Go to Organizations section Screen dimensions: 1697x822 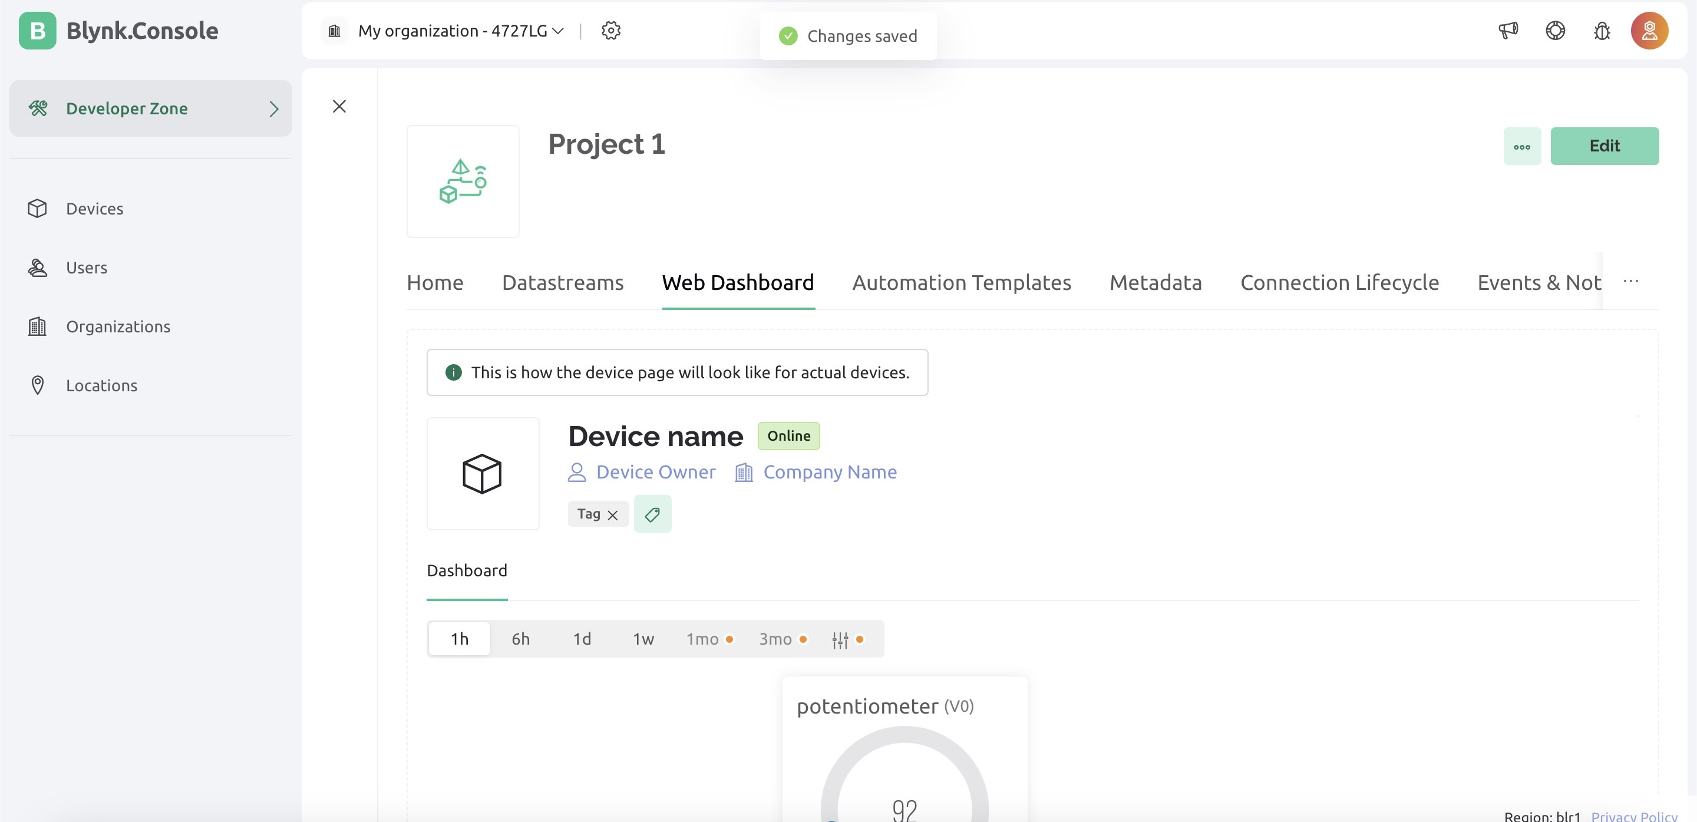[x=118, y=326]
